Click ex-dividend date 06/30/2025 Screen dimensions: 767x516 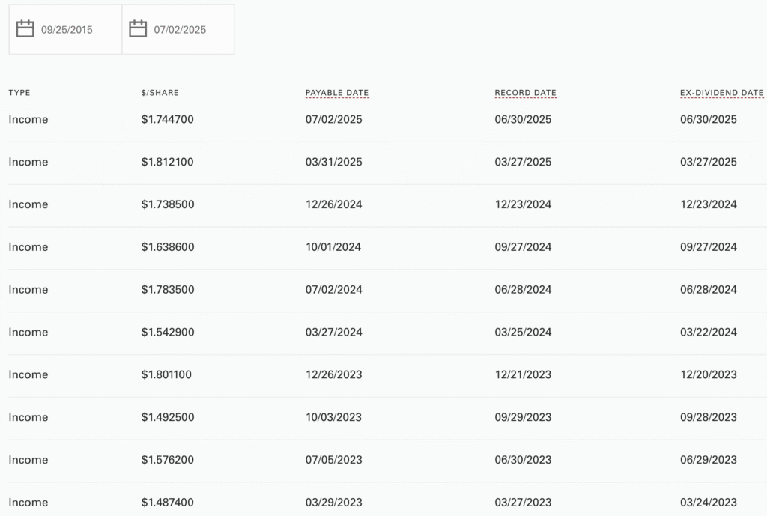click(709, 119)
